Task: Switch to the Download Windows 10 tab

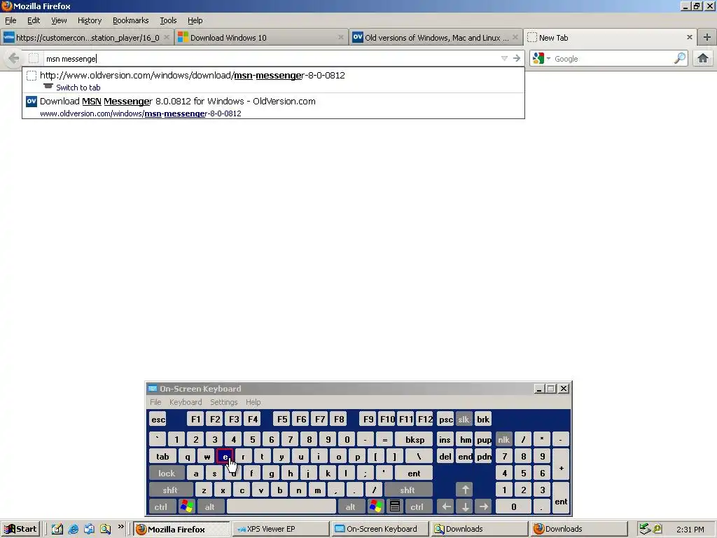Action: pos(260,38)
